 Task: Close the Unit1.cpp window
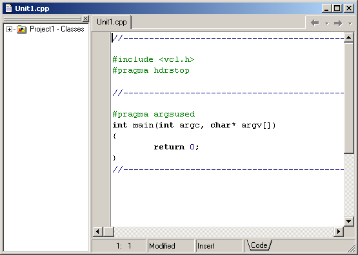coord(349,8)
